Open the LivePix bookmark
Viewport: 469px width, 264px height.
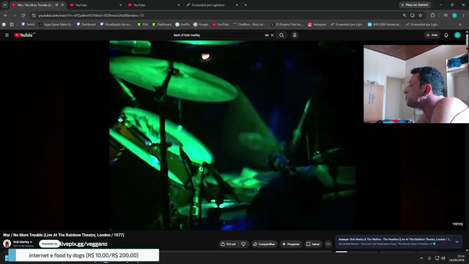click(182, 25)
